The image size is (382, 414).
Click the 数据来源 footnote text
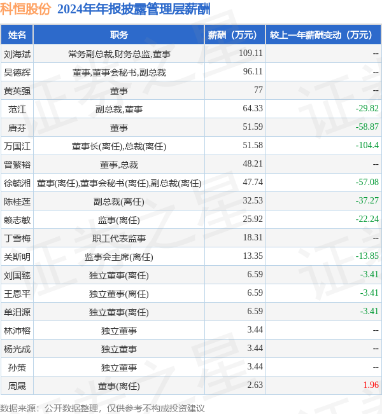click(x=102, y=408)
